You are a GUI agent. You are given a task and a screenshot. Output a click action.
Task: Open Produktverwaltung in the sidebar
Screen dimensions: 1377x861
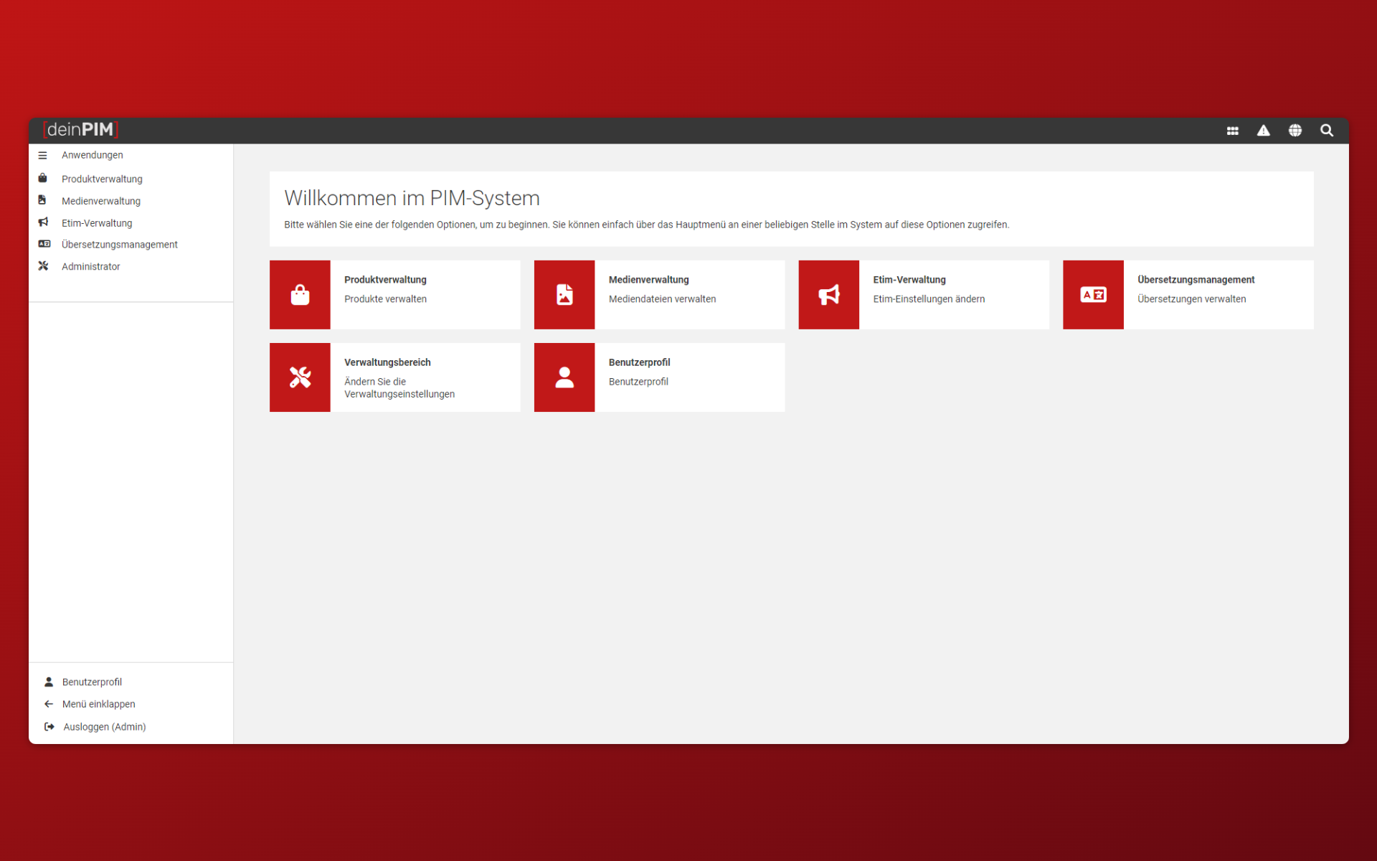pyautogui.click(x=102, y=179)
